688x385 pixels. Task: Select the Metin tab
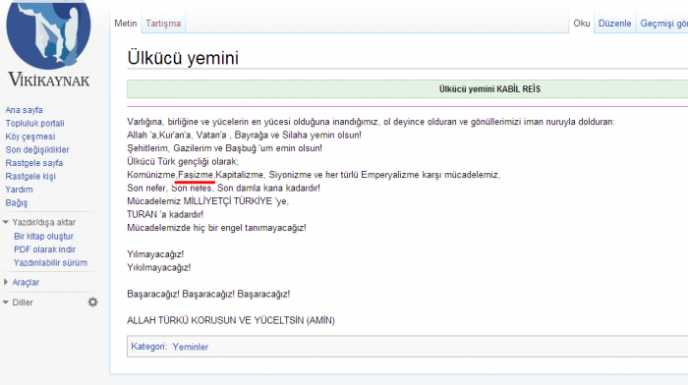[x=126, y=24]
